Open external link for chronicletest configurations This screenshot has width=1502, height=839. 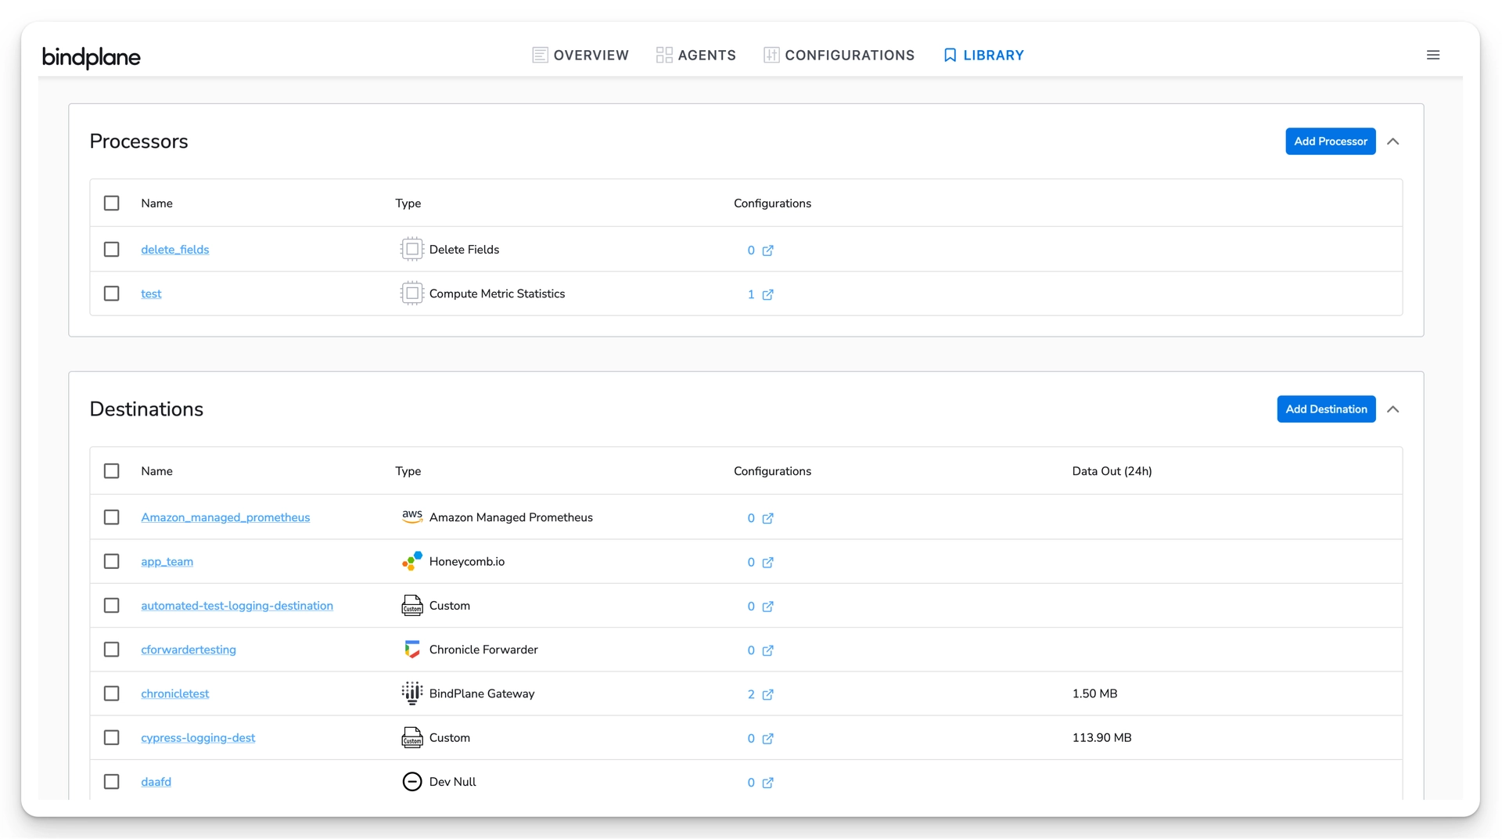[x=768, y=695]
